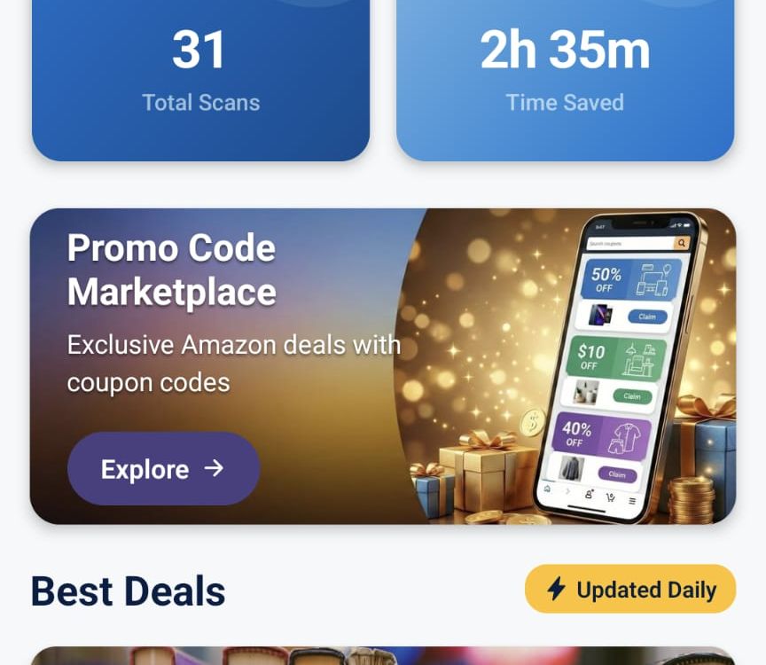Tap orange search icon on pictured phone
Screen dimensions: 766x665
(682, 243)
